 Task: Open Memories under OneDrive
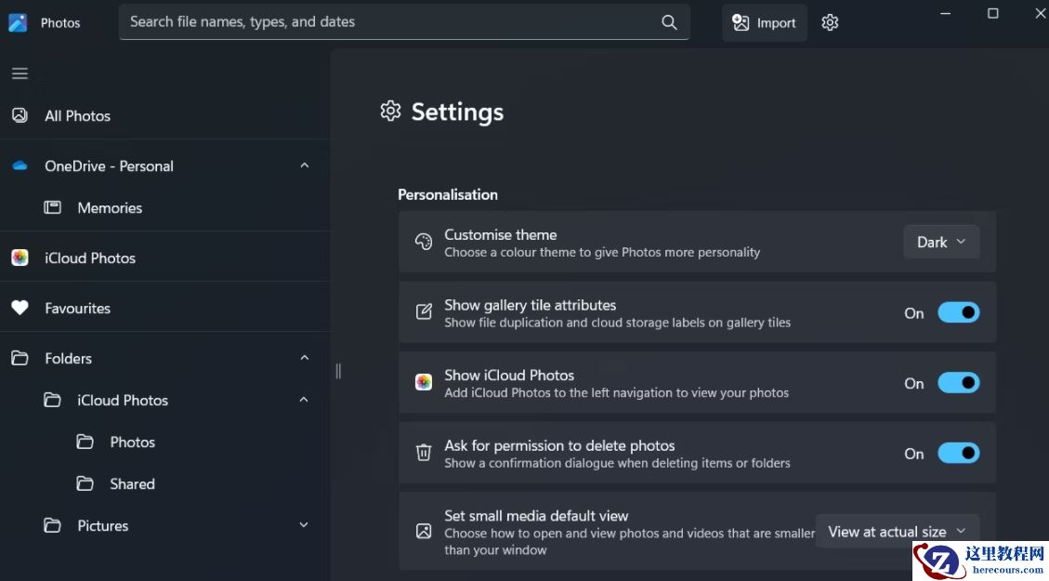(x=109, y=207)
